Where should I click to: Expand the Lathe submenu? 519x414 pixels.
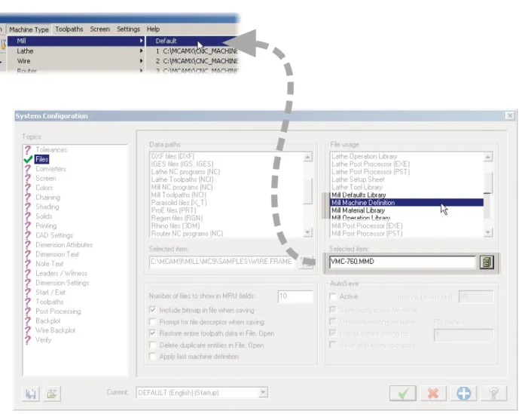(x=76, y=51)
